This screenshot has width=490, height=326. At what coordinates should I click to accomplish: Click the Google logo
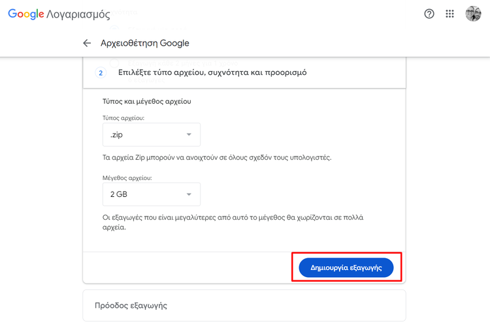point(26,14)
